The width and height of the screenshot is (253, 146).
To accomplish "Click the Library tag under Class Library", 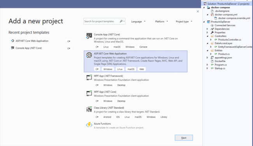I will tap(164, 117).
